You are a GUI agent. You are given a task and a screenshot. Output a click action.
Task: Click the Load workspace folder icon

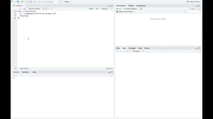coord(117,9)
